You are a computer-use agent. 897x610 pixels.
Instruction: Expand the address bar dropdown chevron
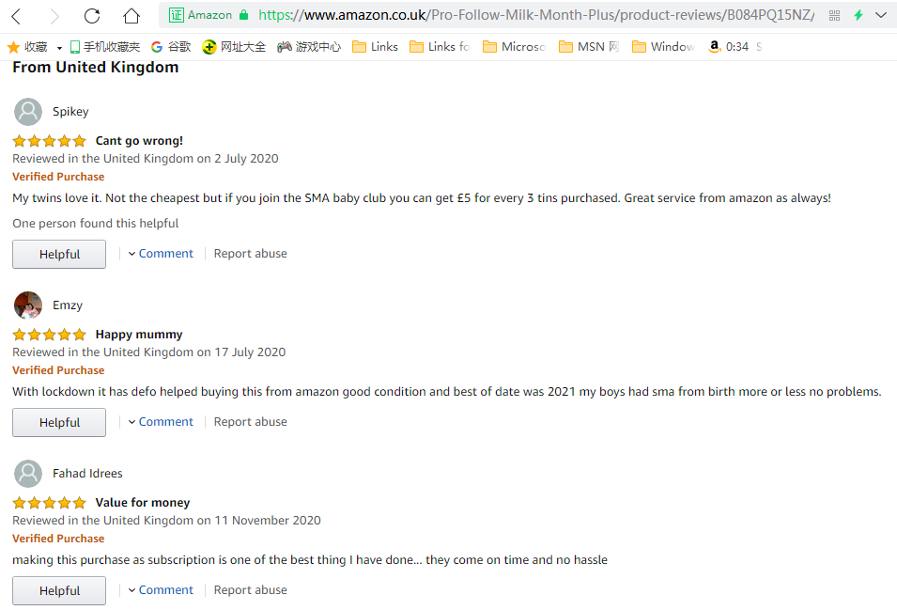pyautogui.click(x=881, y=15)
